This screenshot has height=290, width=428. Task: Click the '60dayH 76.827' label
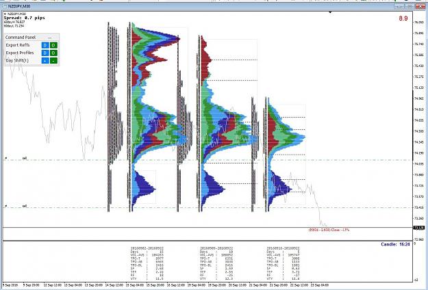pos(14,22)
